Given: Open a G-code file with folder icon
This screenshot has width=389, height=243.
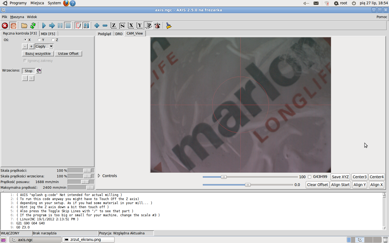Looking at the screenshot, I should point(24,26).
